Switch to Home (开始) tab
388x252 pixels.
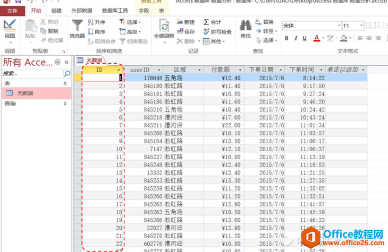point(36,11)
